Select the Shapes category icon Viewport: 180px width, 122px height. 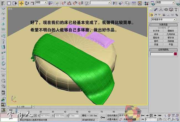coord(156,15)
